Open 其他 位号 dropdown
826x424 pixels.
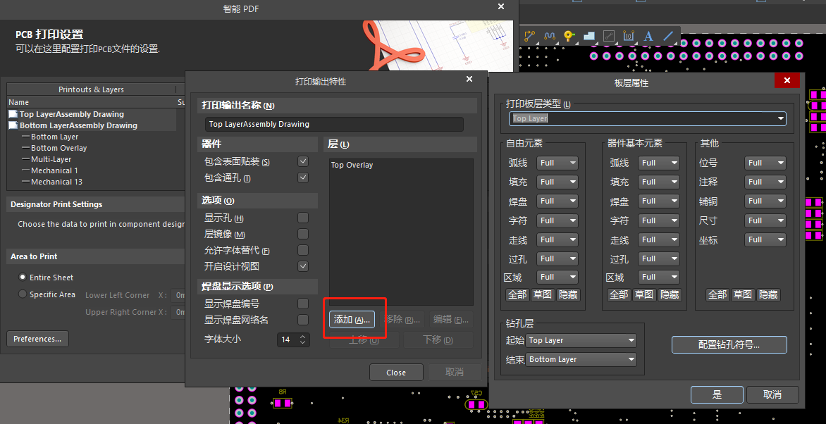(765, 163)
